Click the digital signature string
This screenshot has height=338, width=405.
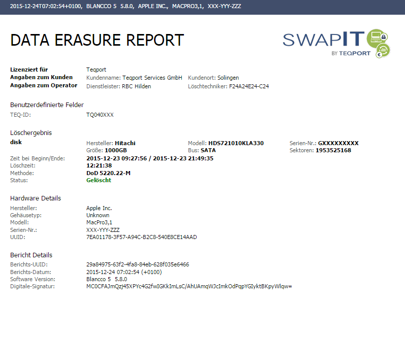tap(189, 286)
